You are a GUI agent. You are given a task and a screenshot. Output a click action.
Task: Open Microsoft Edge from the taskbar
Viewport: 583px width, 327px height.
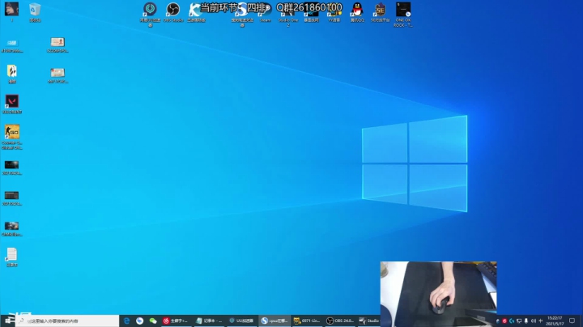126,321
